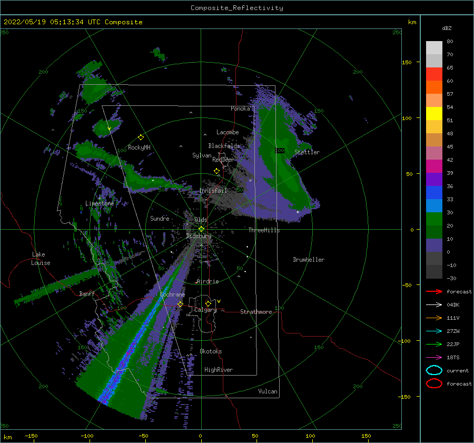The image size is (474, 443).
Task: Select the RedDeer label
Action: (x=223, y=160)
